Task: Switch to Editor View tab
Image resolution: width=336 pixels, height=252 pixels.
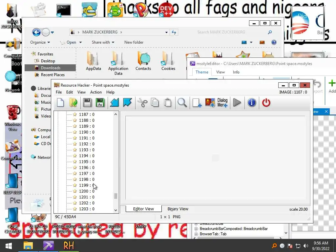Action: coord(144,209)
